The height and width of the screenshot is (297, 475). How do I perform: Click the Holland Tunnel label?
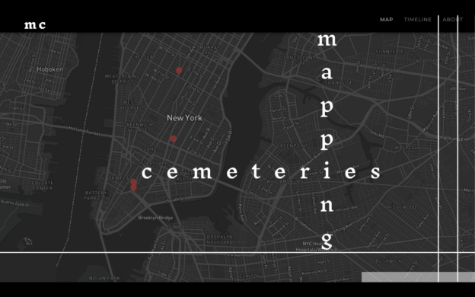(84, 130)
